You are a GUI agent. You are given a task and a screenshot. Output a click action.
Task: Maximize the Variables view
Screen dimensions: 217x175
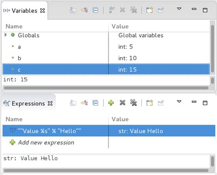point(205,10)
